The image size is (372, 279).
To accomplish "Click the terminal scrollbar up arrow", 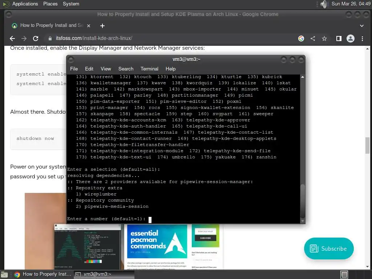I will [x=303, y=77].
